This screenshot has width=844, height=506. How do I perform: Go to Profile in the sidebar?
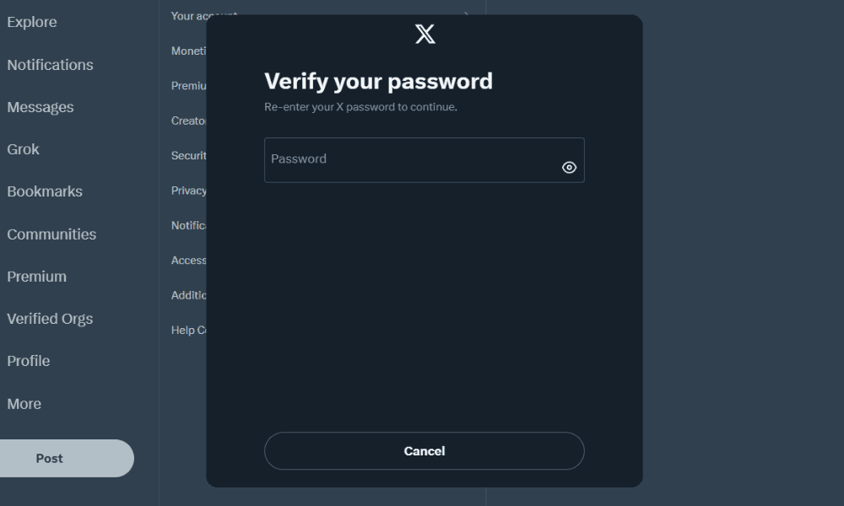point(29,361)
